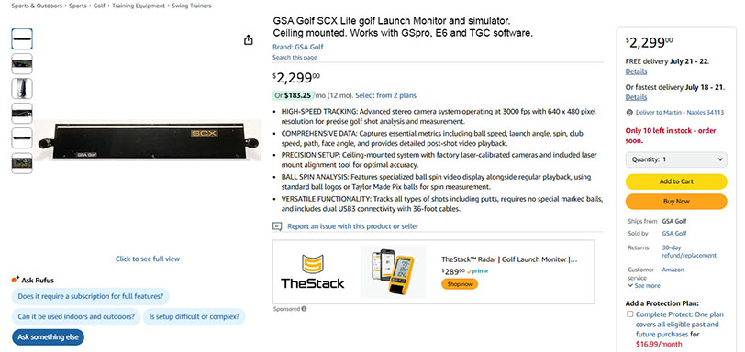This screenshot has height=352, width=745.
Task: Click Shop now in TheStack ad
Action: pyautogui.click(x=460, y=283)
